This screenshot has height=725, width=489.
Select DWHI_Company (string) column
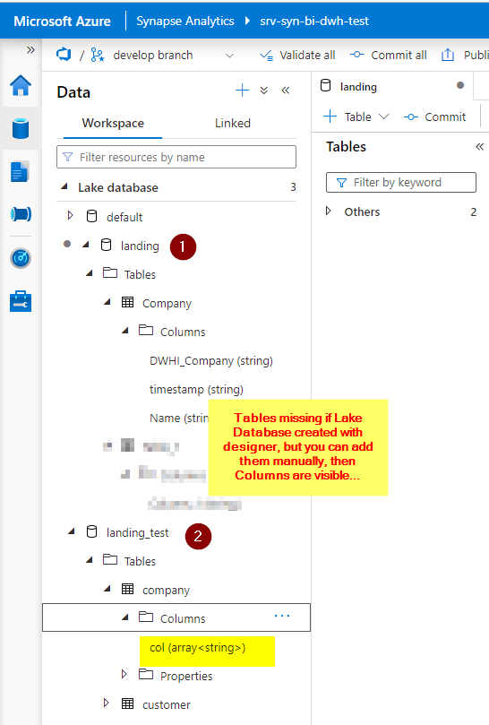pos(210,360)
